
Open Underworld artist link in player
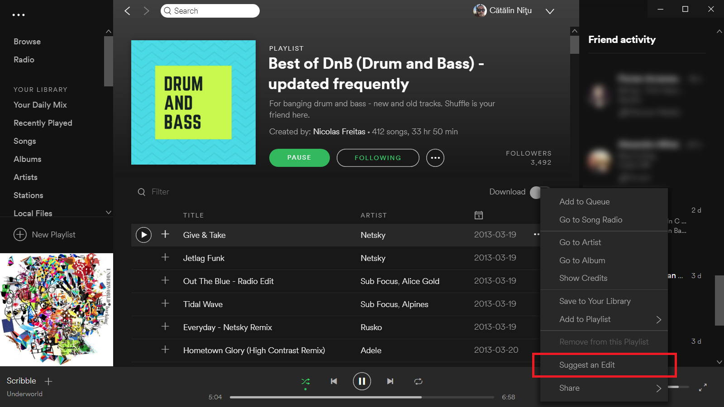24,394
